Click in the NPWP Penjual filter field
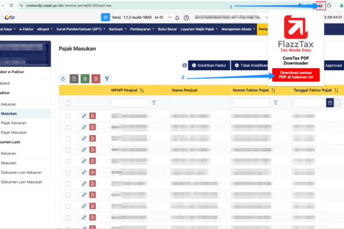 point(130,102)
